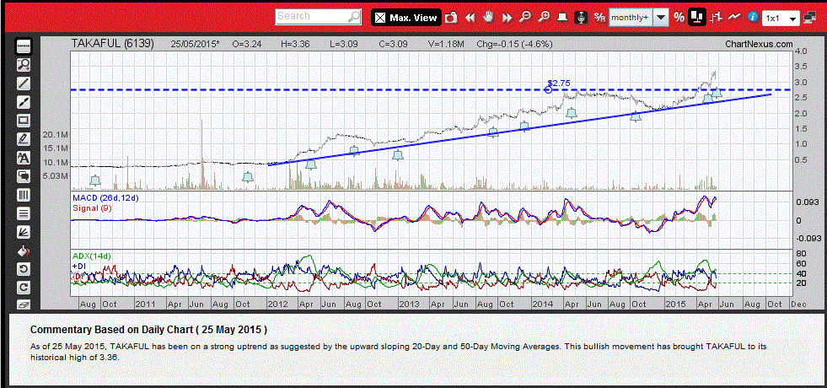Select the pencil annotation tool
This screenshot has height=388, width=827.
[x=24, y=139]
